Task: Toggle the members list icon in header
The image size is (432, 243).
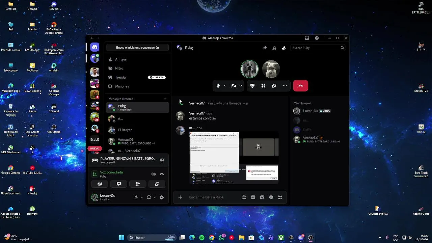Action: [284, 48]
